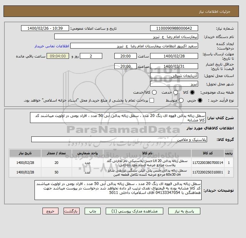Viewport: 246px width, 238px height.
Task: Choose the جزیی purchase type radio
Action: [x=200, y=100]
